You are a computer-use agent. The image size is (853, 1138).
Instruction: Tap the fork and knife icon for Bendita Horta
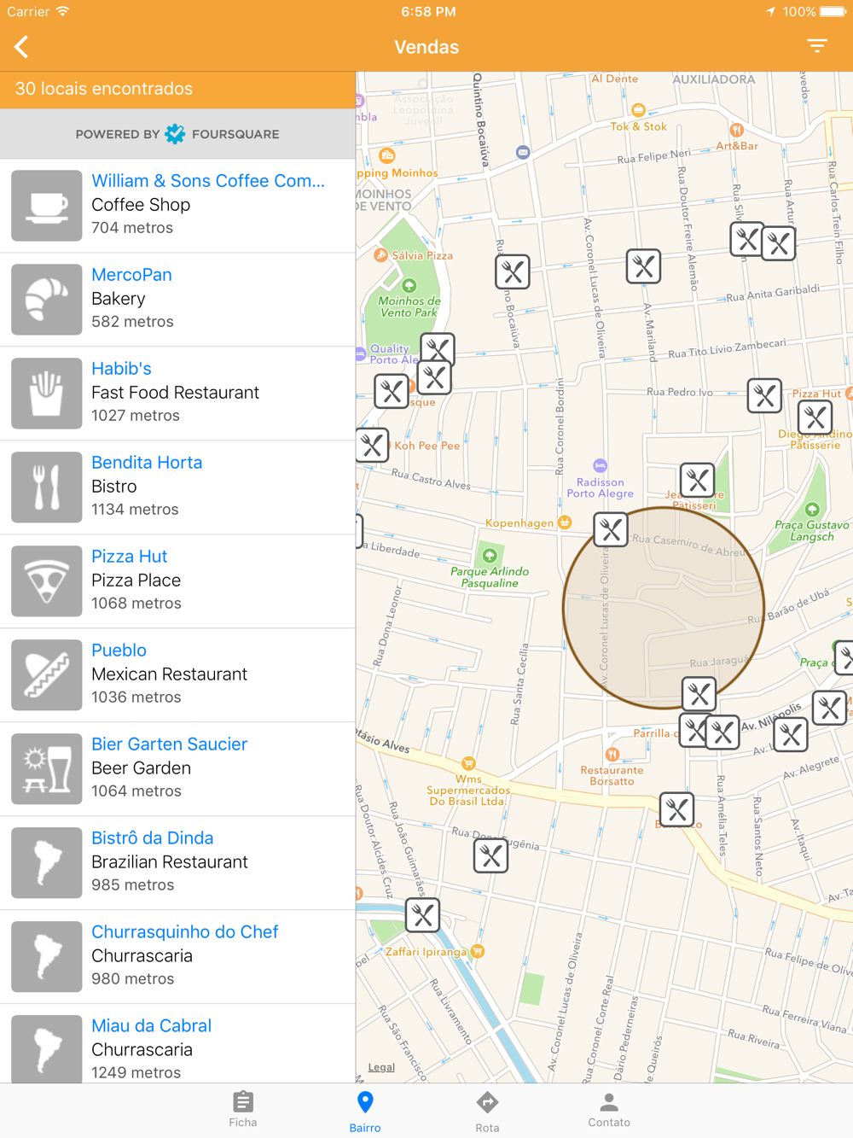[47, 487]
